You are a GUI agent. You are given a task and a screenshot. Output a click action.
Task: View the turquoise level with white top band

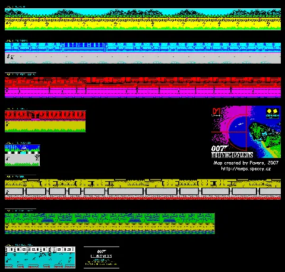(40, 257)
